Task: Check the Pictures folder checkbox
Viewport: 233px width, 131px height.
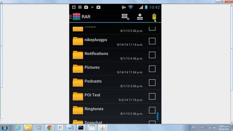Action: click(152, 69)
